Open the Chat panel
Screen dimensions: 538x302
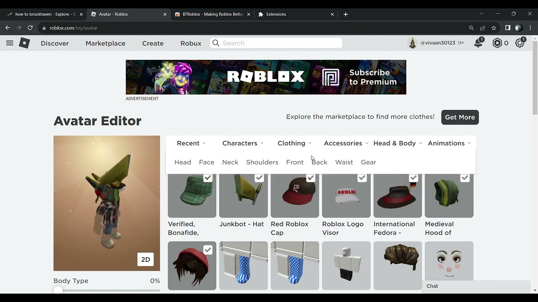coord(476,286)
